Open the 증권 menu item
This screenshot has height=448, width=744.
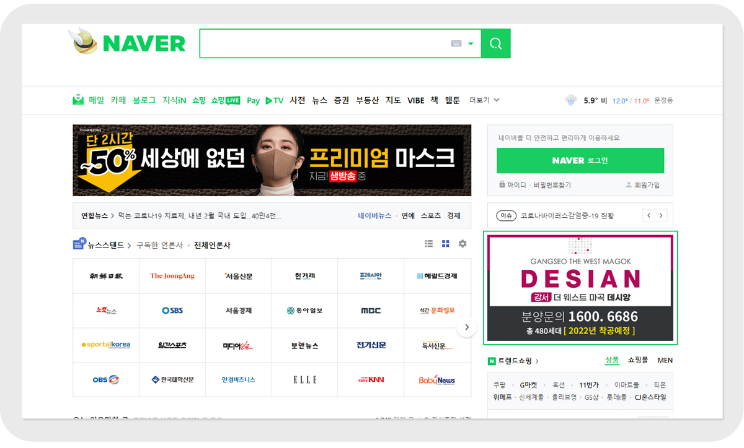pyautogui.click(x=341, y=100)
